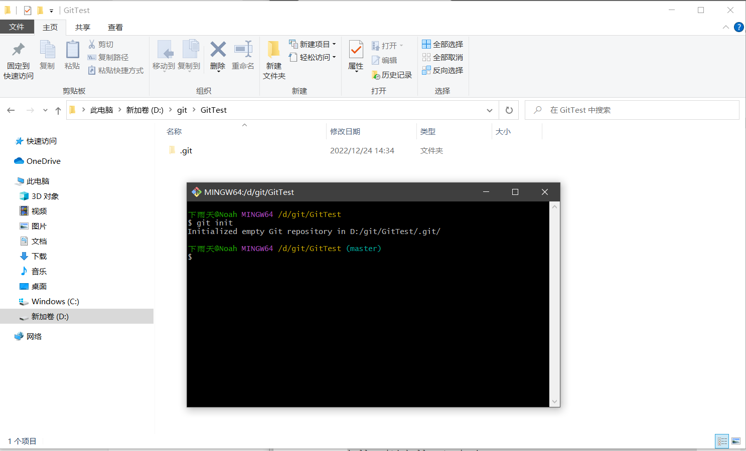The height and width of the screenshot is (451, 746).
Task: Open the Explorer Help icon
Action: pos(738,27)
